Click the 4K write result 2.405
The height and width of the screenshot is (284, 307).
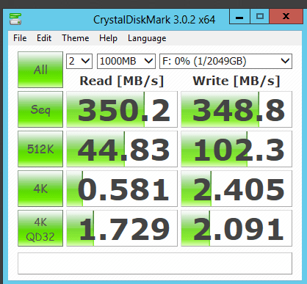[236, 189]
